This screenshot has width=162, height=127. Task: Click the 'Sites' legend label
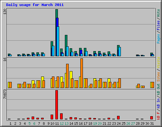point(159,77)
